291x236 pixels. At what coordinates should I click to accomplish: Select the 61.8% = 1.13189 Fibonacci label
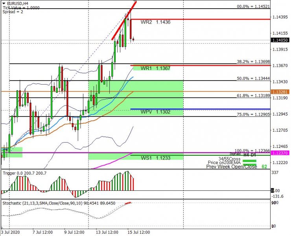[x=253, y=96]
